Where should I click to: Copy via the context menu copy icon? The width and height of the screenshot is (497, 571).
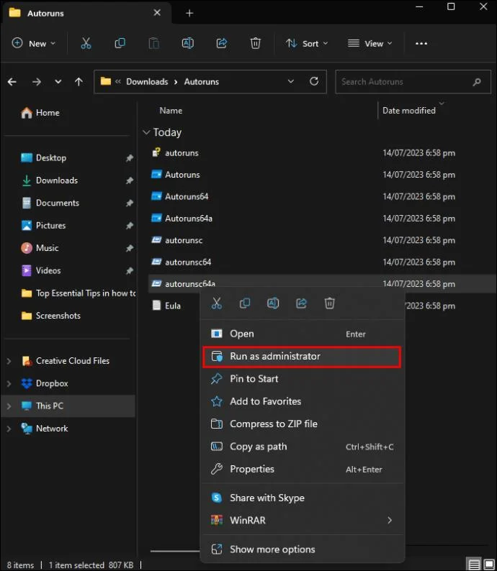pyautogui.click(x=245, y=303)
